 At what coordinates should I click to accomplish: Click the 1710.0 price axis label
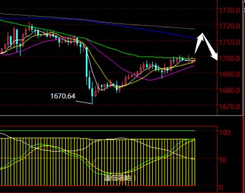click(229, 42)
